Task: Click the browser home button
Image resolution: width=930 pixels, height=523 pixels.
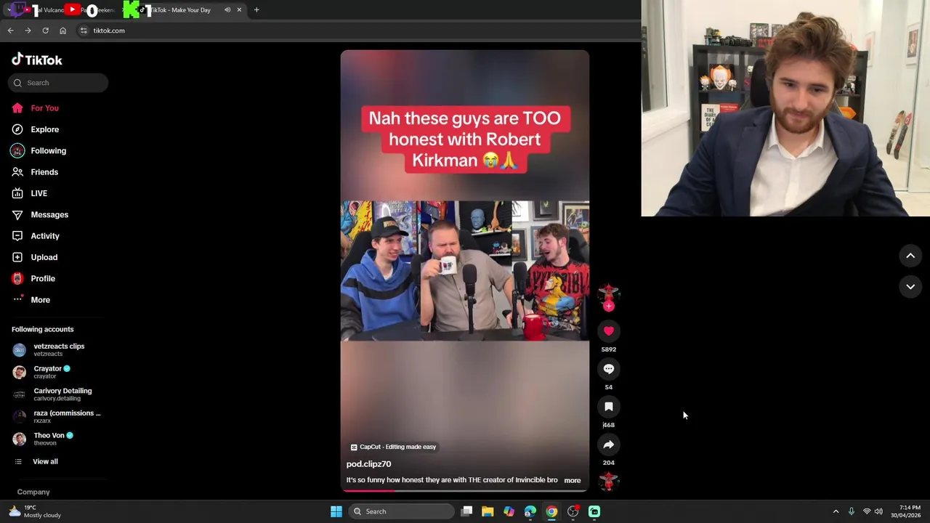Action: [x=62, y=31]
